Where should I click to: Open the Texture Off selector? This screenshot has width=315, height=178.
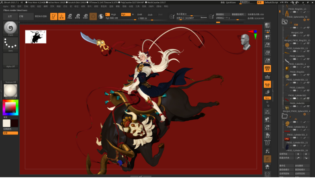10,75
